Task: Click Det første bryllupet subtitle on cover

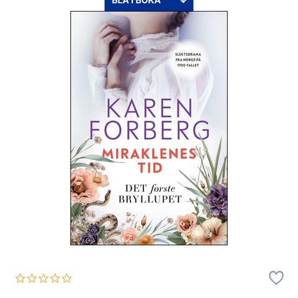Action: pos(150,194)
